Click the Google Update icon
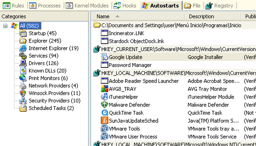The image size is (256, 146). point(105,57)
